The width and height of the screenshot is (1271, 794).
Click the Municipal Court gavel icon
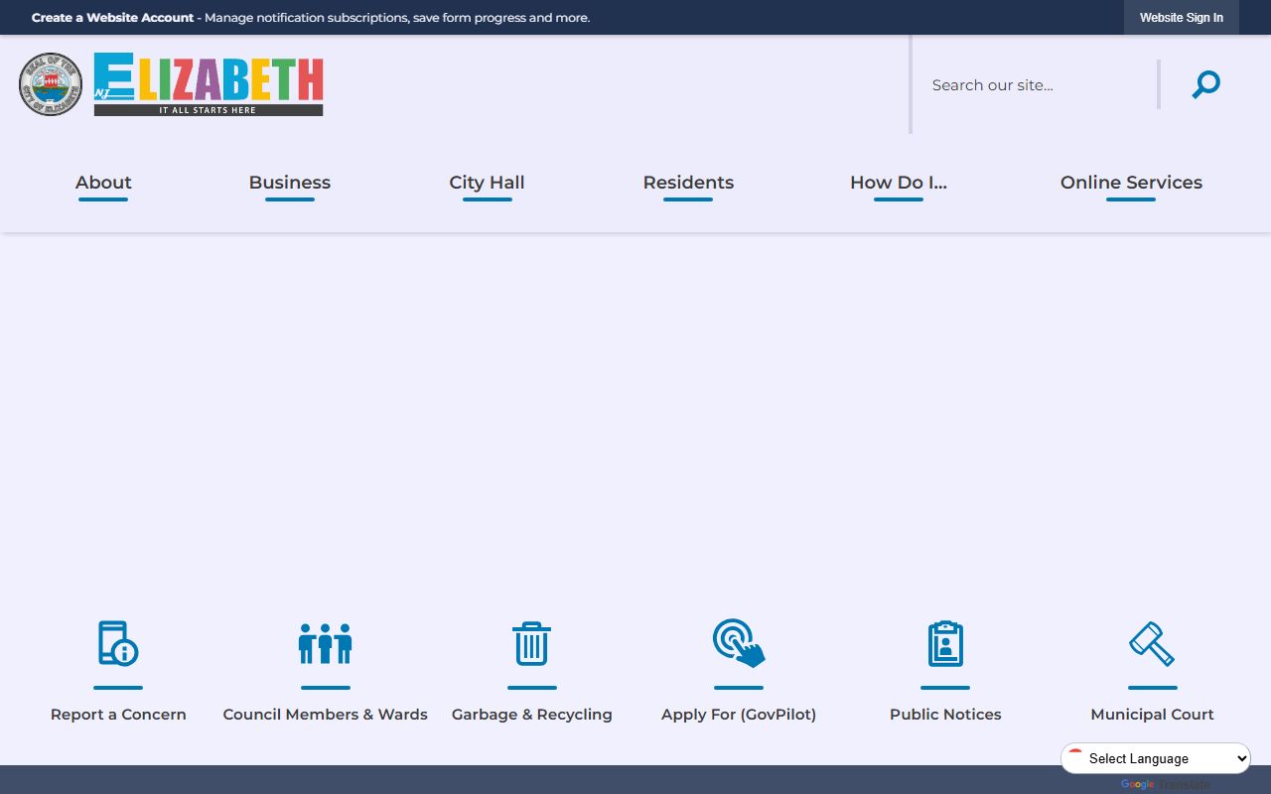click(x=1152, y=643)
